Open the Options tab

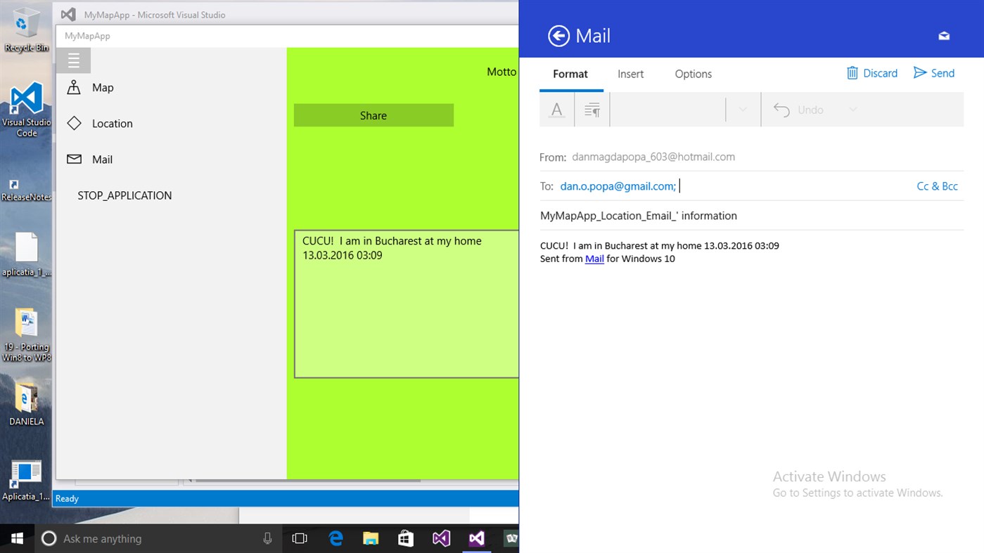coord(693,74)
